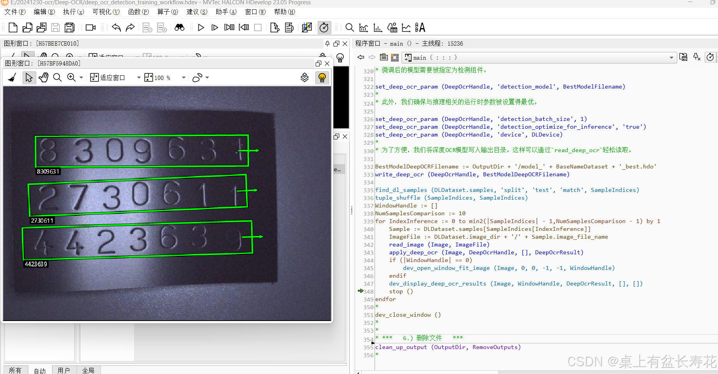Screen dimensions: 718x374
Task: Select the hand pan tool in graphics window
Action: 43,77
